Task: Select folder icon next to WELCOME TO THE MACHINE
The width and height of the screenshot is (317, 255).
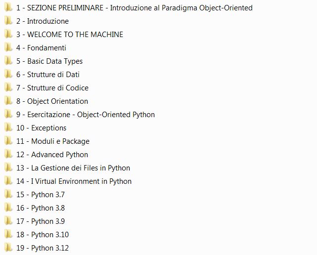Action: [x=8, y=34]
